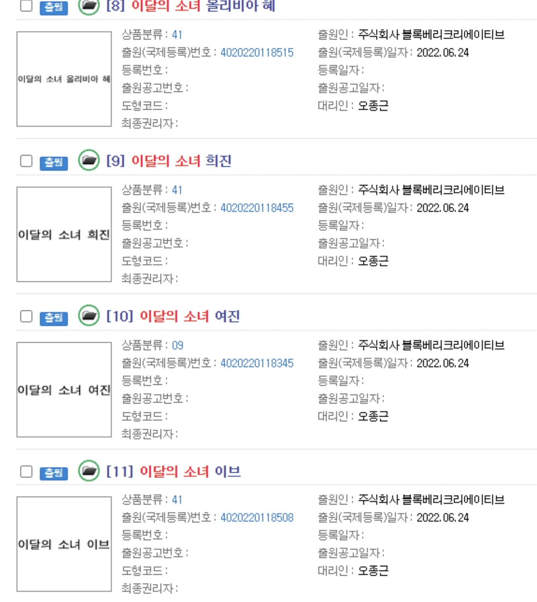The height and width of the screenshot is (602, 537).
Task: Open title link 이달의 소녀 이브
Action: 190,471
